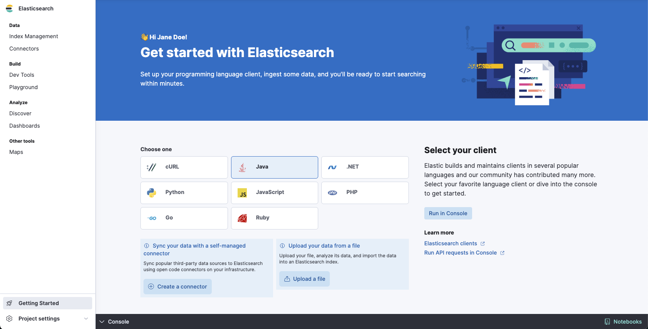Open Index Management in sidebar
Image resolution: width=648 pixels, height=329 pixels.
[x=34, y=36]
